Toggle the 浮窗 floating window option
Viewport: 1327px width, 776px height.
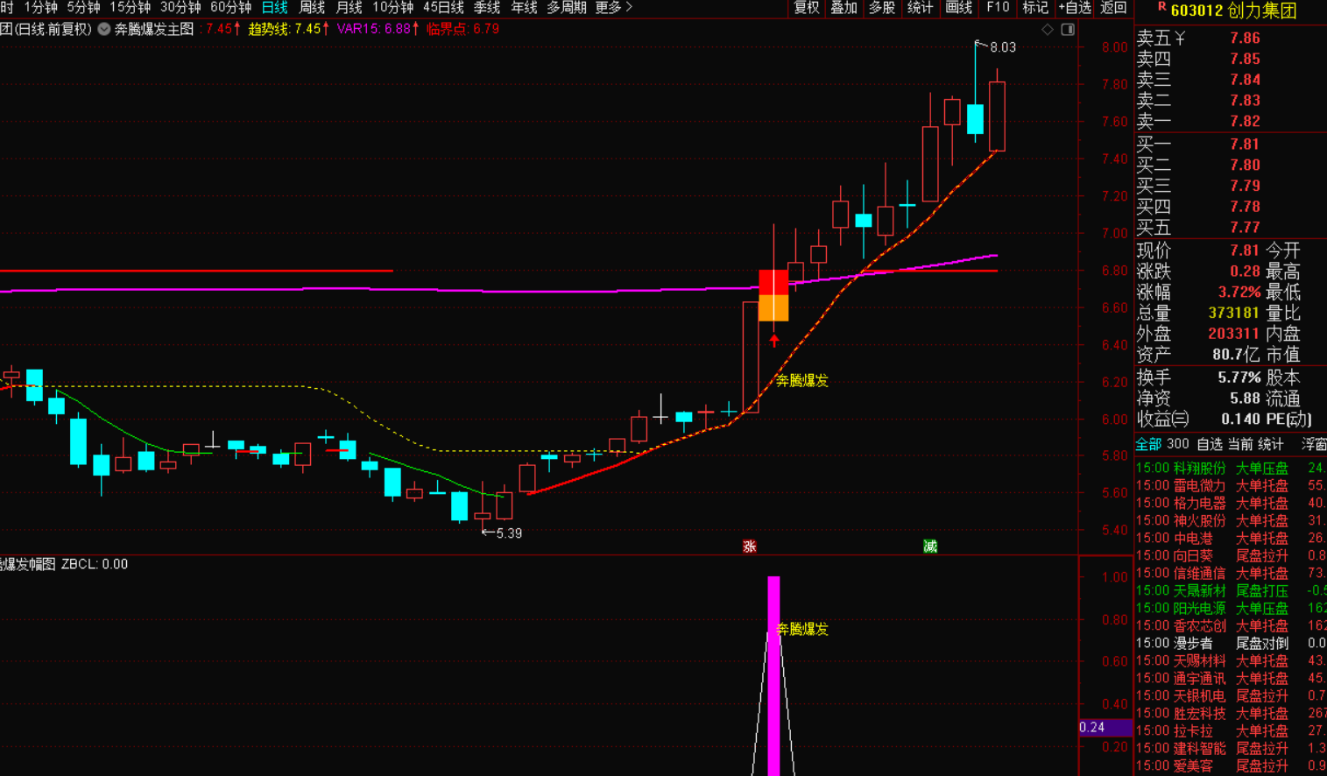tap(1314, 445)
